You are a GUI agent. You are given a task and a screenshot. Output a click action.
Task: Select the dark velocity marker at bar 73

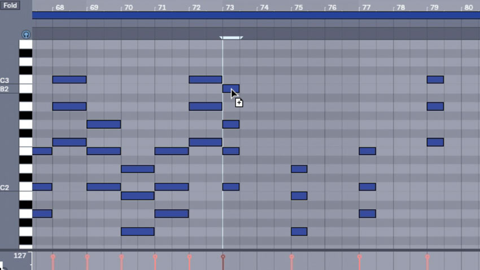(223, 257)
